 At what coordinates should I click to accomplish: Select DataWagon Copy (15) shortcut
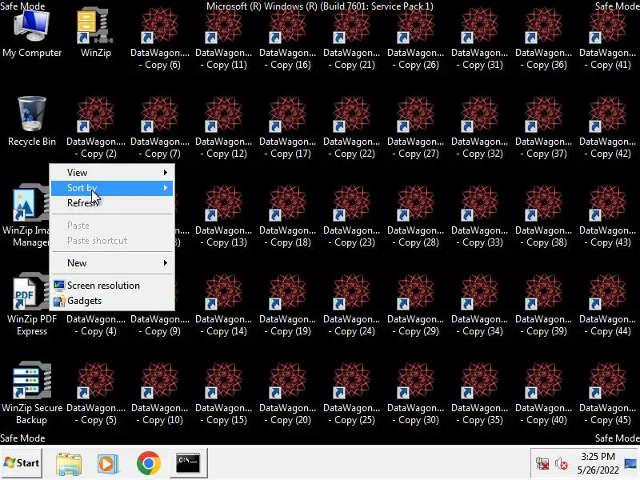[224, 394]
